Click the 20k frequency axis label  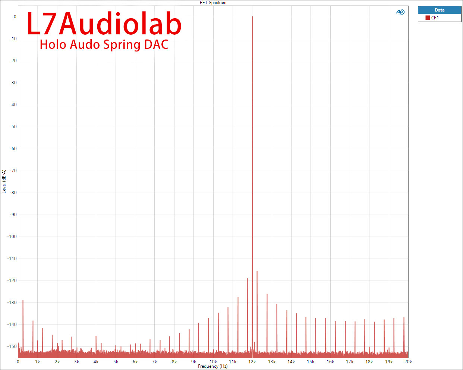coord(408,362)
